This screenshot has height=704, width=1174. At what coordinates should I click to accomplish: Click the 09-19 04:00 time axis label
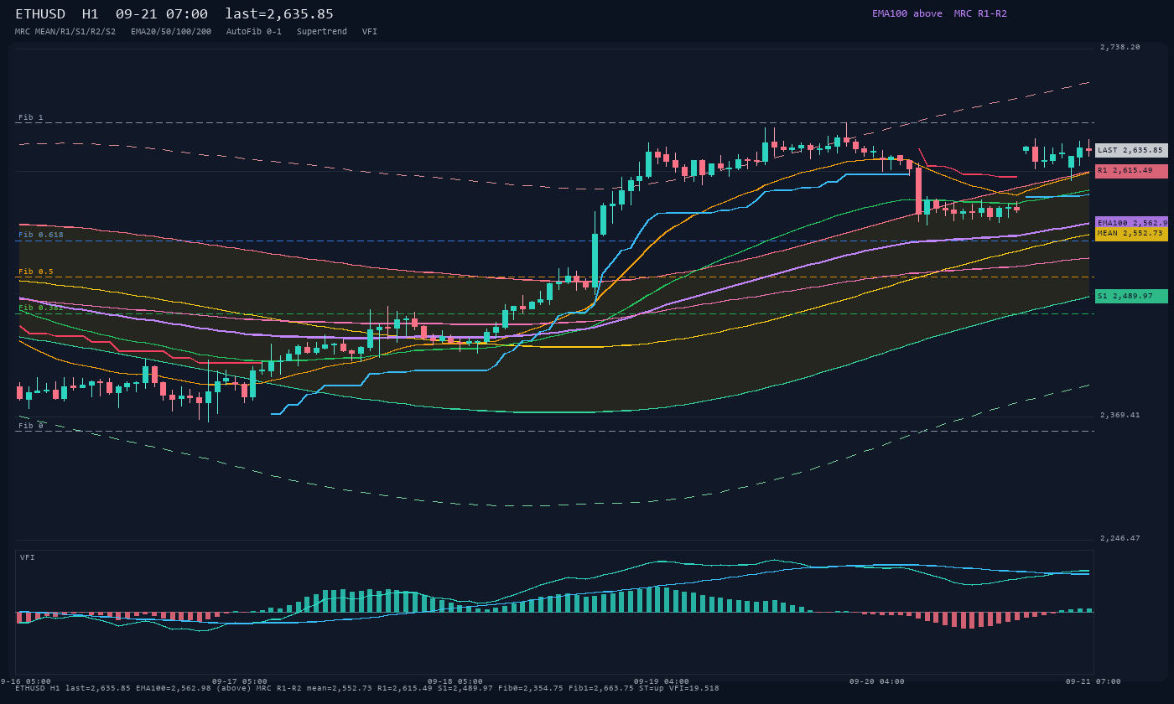click(x=662, y=681)
